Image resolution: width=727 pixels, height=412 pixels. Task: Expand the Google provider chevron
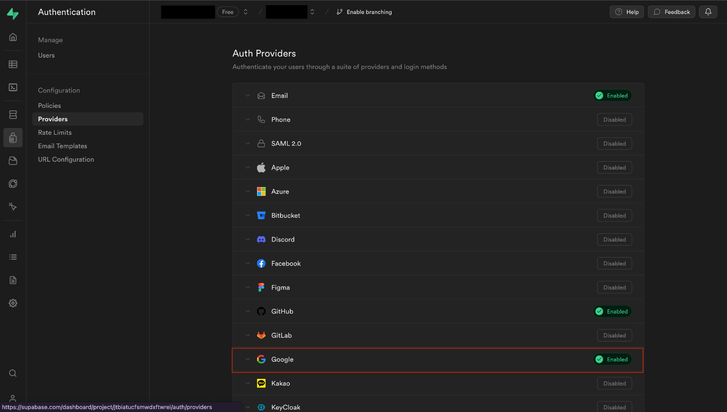[x=248, y=359]
